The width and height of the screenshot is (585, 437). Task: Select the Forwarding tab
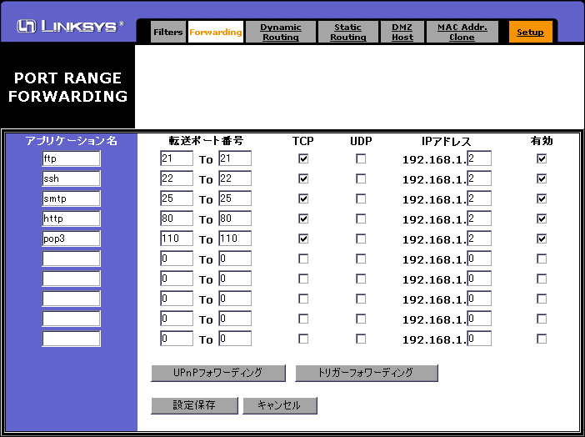[x=216, y=33]
